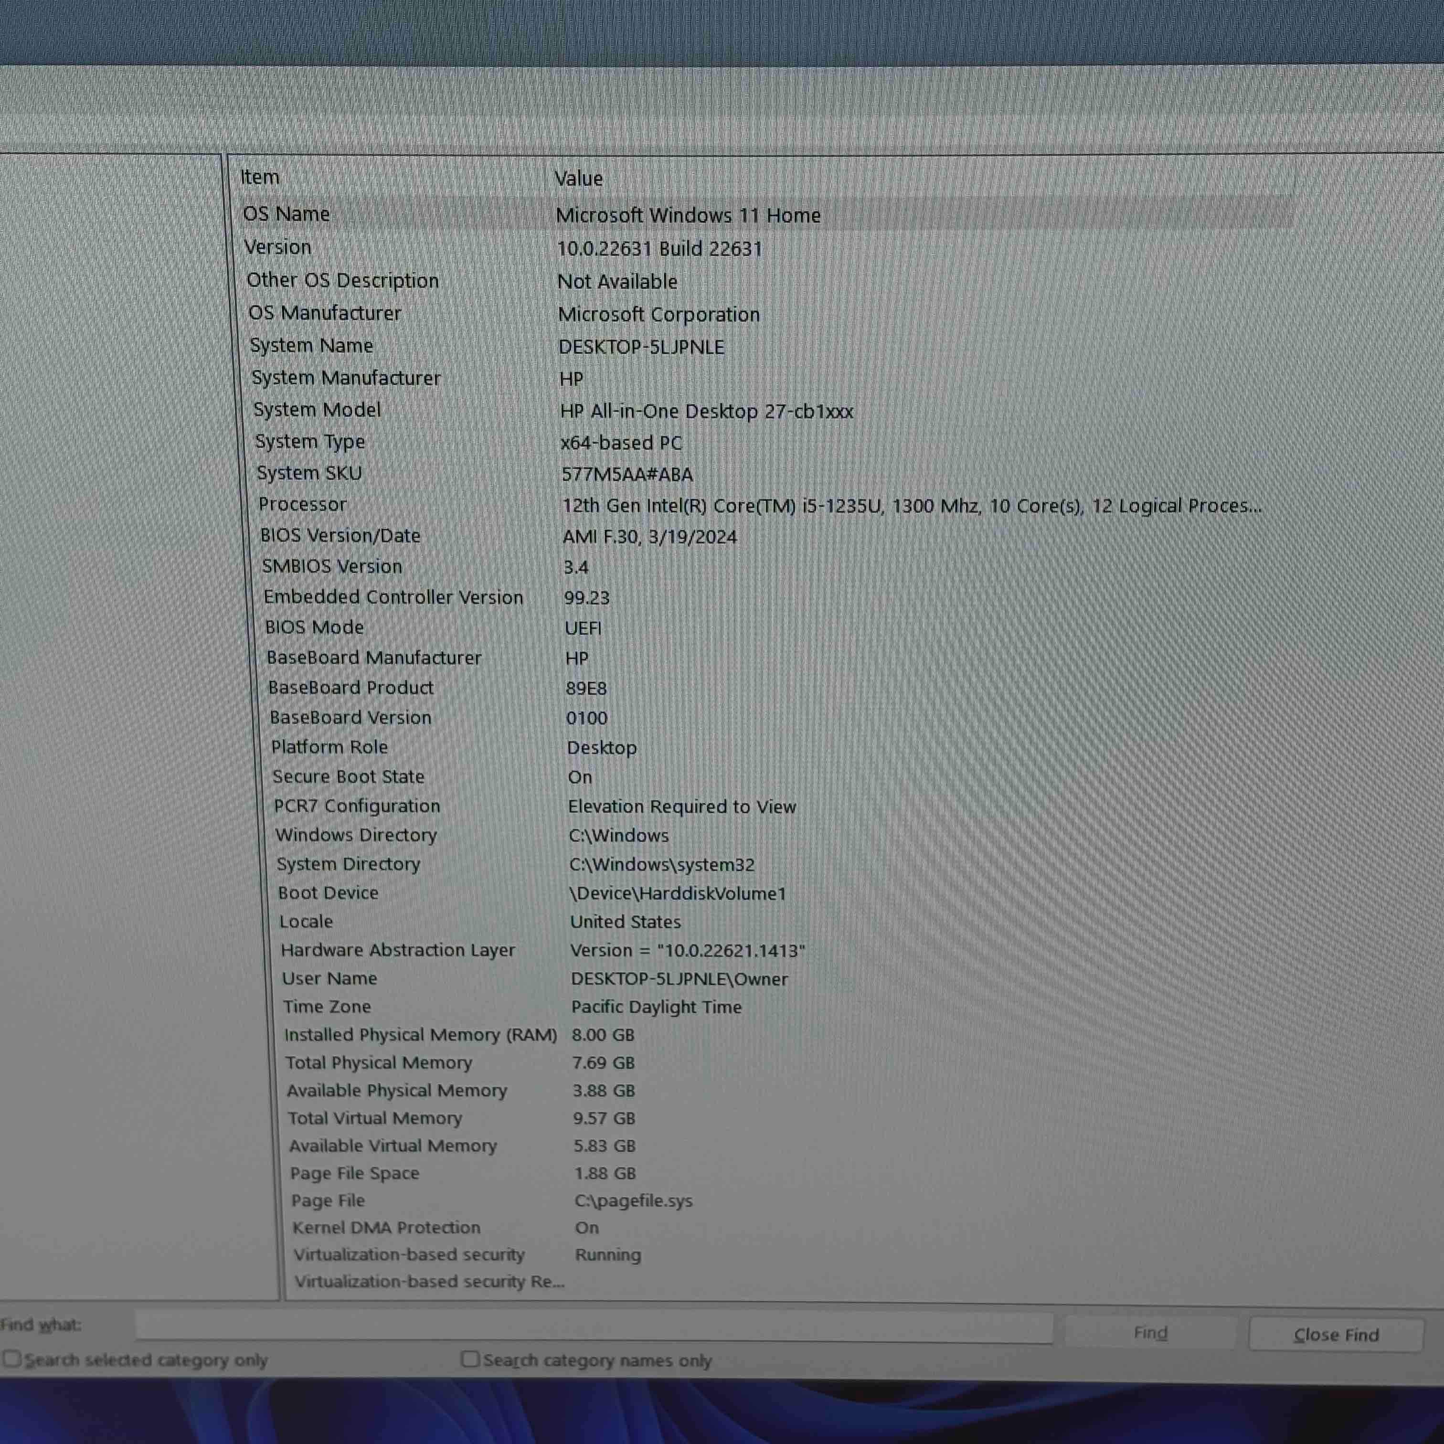Select the User Name label
This screenshot has width=1444, height=1444.
tap(329, 978)
